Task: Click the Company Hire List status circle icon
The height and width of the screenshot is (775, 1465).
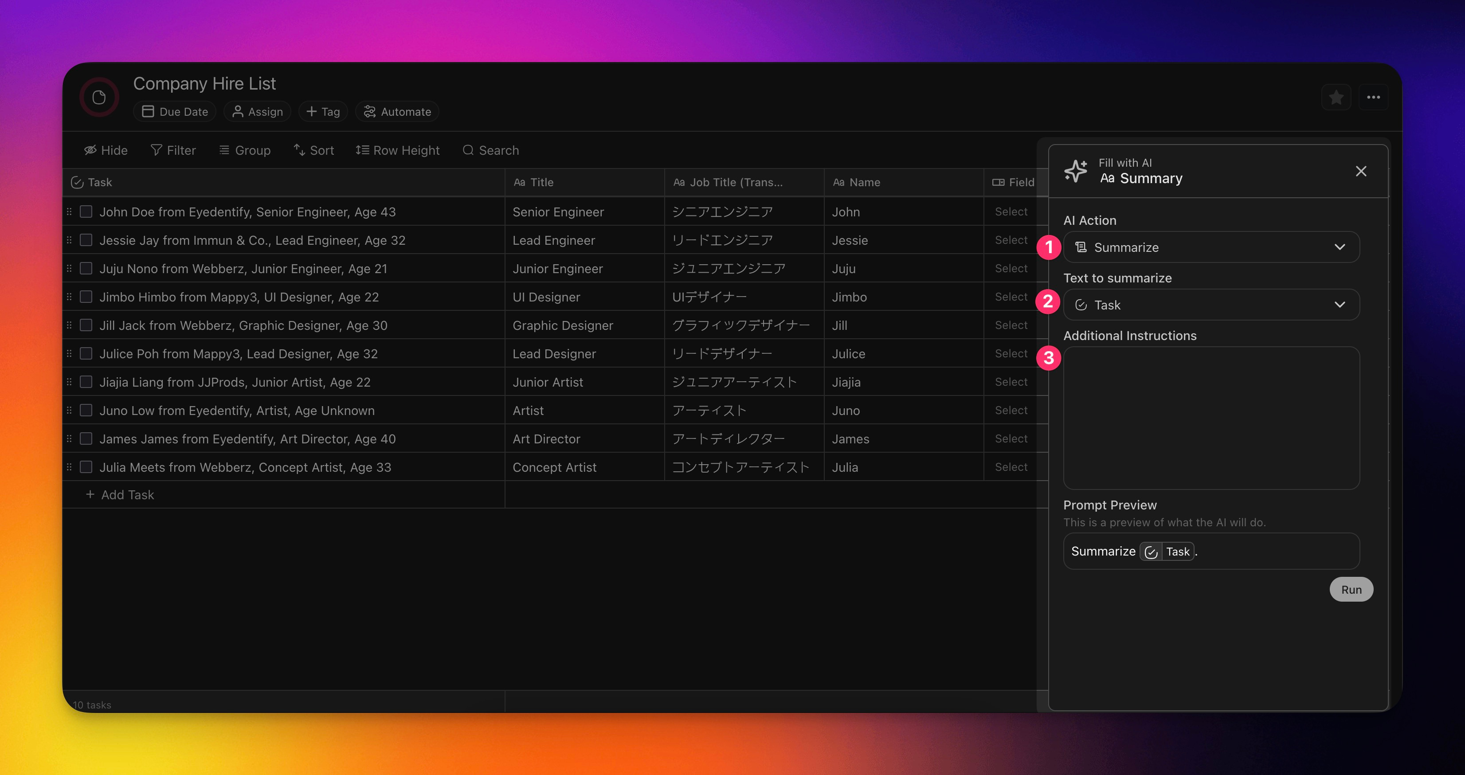Action: (99, 97)
